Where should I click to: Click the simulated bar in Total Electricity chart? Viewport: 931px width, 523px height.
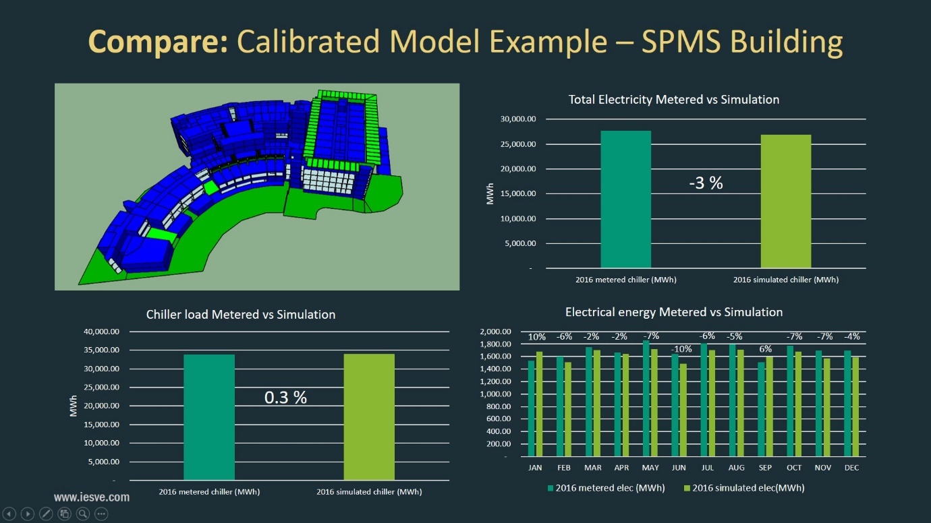coord(786,201)
